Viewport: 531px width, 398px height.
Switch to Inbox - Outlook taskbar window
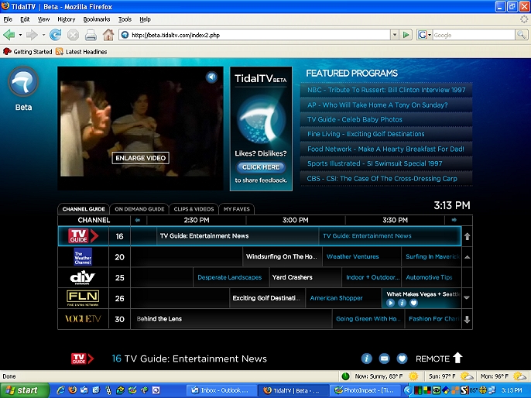click(221, 390)
